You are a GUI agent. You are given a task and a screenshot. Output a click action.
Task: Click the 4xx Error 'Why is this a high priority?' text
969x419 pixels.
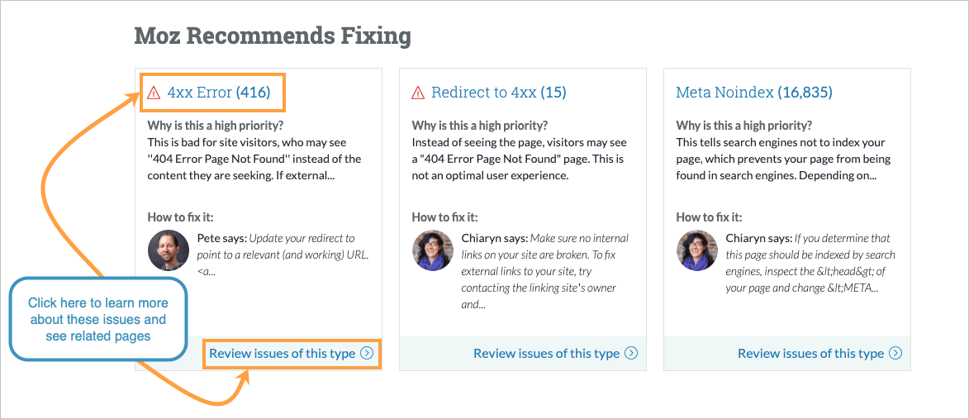coord(215,126)
